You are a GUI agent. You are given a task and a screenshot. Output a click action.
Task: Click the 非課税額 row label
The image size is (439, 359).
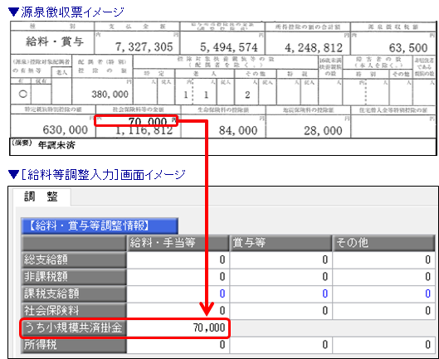(x=74, y=277)
